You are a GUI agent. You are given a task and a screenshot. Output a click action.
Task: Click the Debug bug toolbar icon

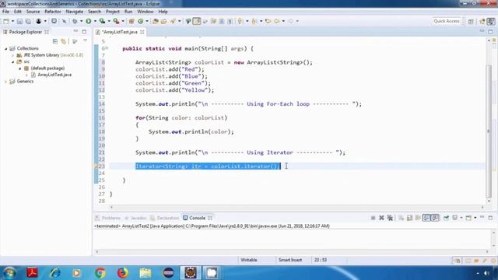(x=75, y=21)
